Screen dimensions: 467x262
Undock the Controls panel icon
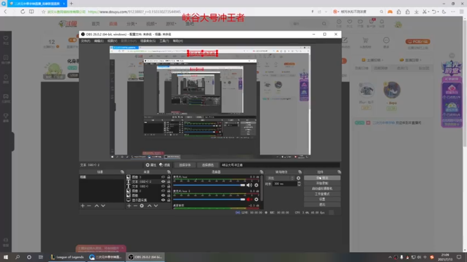point(339,172)
